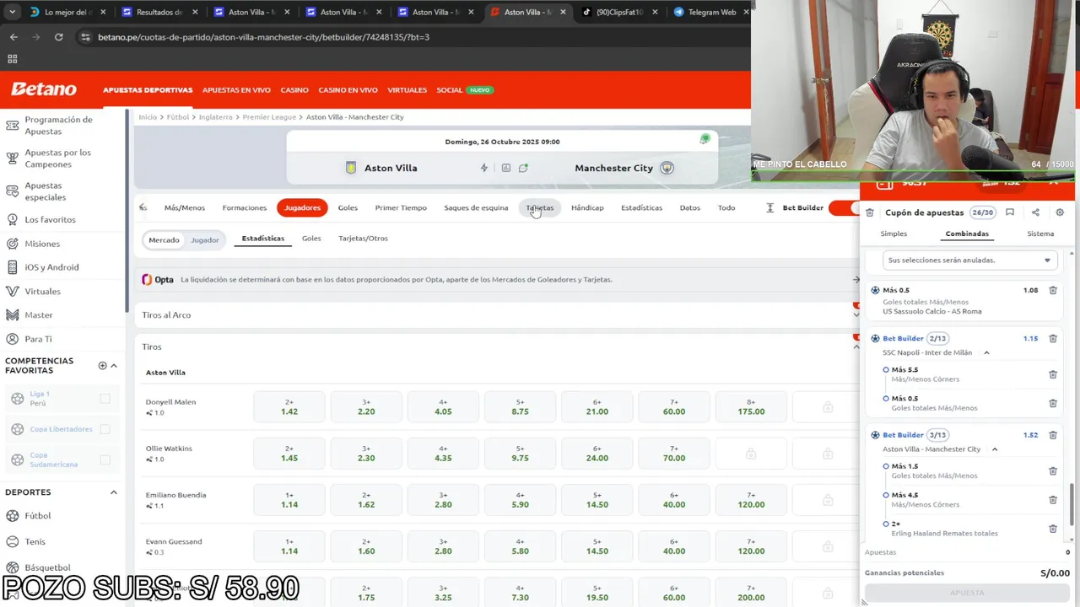Open the Hándicap market tab

(x=587, y=207)
